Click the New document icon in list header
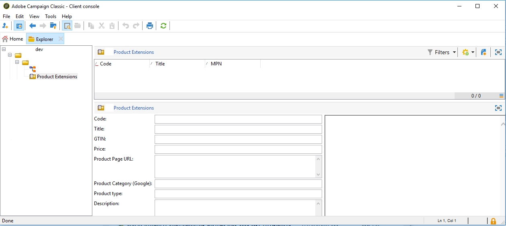 (x=484, y=52)
